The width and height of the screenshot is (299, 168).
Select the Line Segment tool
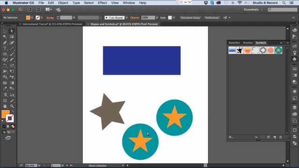[12, 49]
